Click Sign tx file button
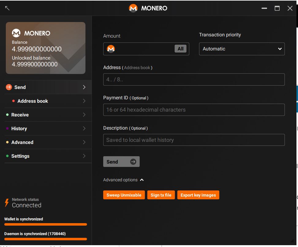 [161, 195]
